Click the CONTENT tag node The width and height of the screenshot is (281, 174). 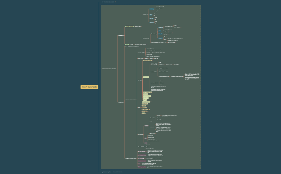(146, 125)
